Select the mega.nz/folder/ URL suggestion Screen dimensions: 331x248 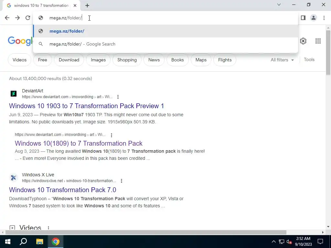[x=165, y=31]
